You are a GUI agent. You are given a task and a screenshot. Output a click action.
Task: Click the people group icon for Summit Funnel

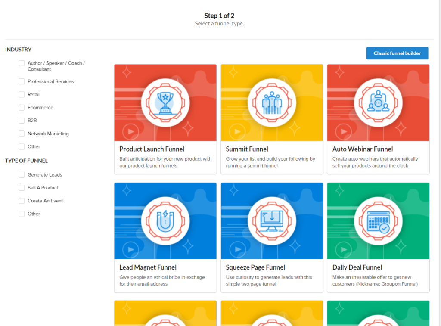pos(272,102)
